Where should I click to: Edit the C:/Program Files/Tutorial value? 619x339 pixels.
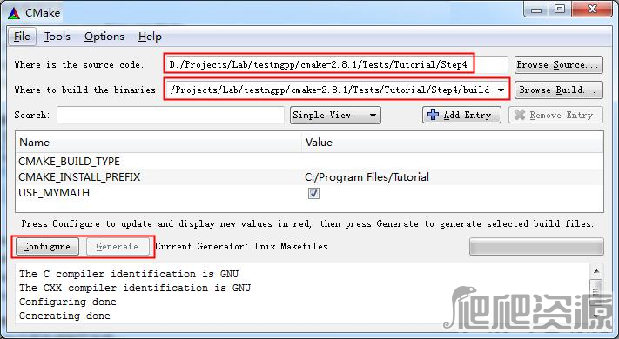367,177
